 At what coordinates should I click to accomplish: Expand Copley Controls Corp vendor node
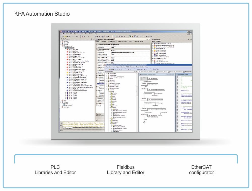pos(153,52)
